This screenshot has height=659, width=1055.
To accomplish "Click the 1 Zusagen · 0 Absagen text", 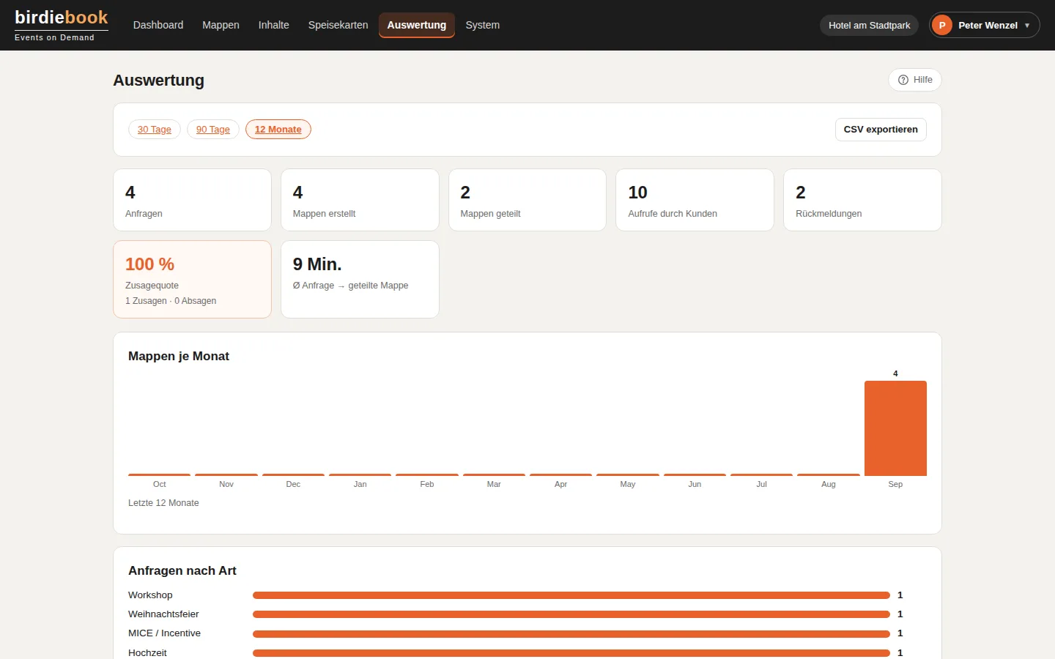I will click(171, 301).
